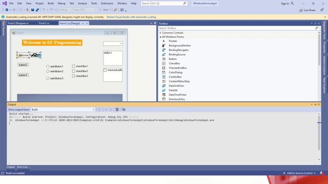The width and height of the screenshot is (328, 184).
Task: Switch to the Error List tab
Action: (x=23, y=167)
